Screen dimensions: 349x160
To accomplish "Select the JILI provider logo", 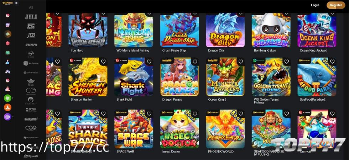I will click(x=31, y=17).
